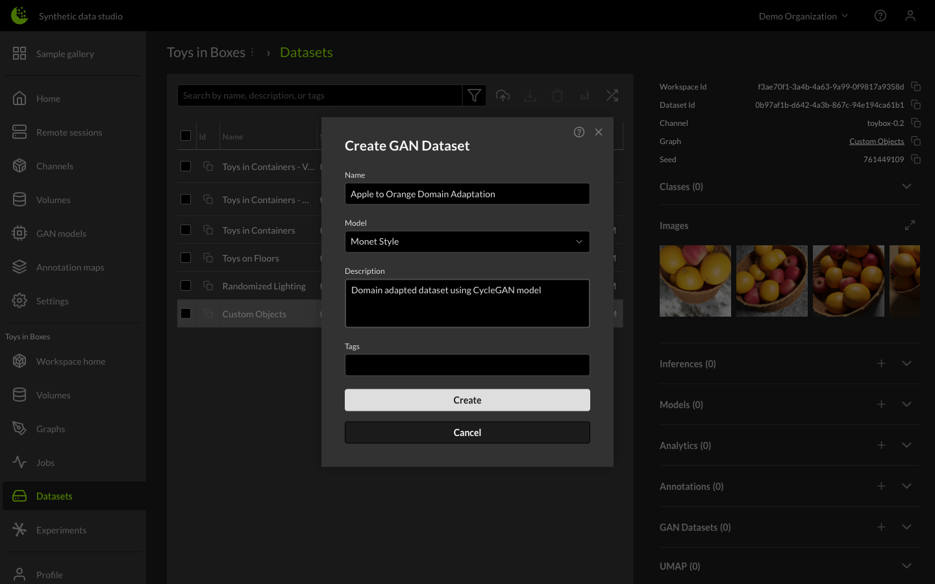
Task: Check the Toys on Floors dataset checkbox
Action: 186,258
